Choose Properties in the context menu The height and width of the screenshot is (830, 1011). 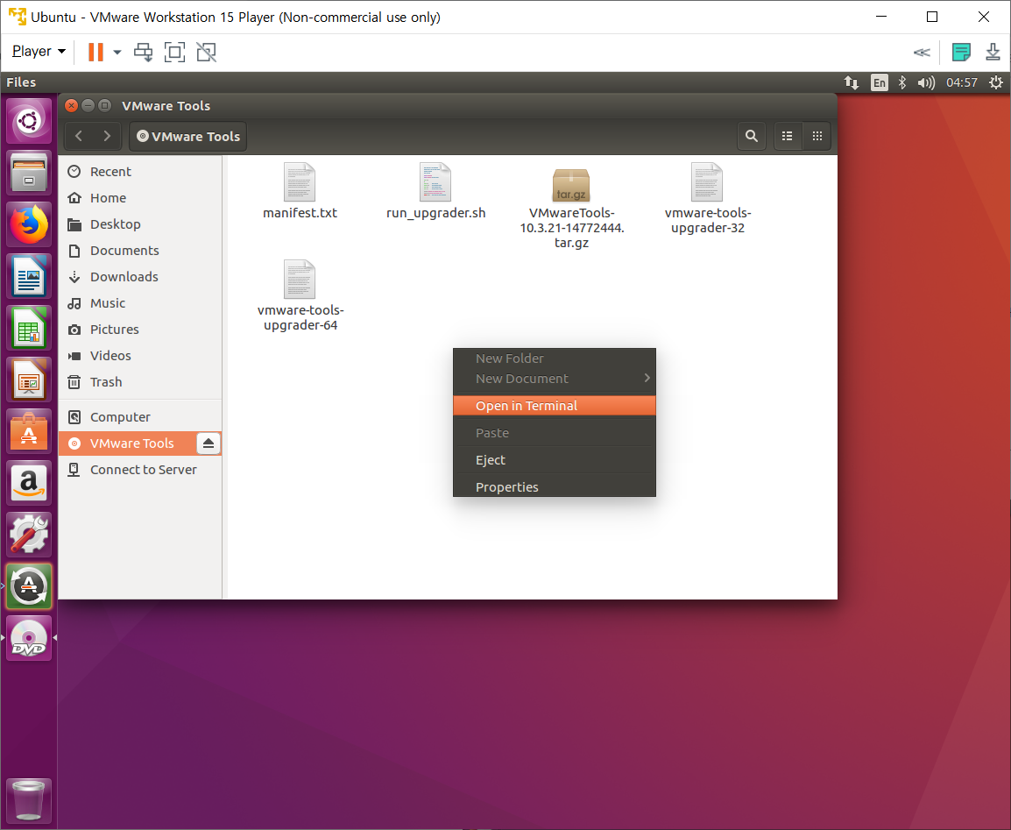point(555,487)
